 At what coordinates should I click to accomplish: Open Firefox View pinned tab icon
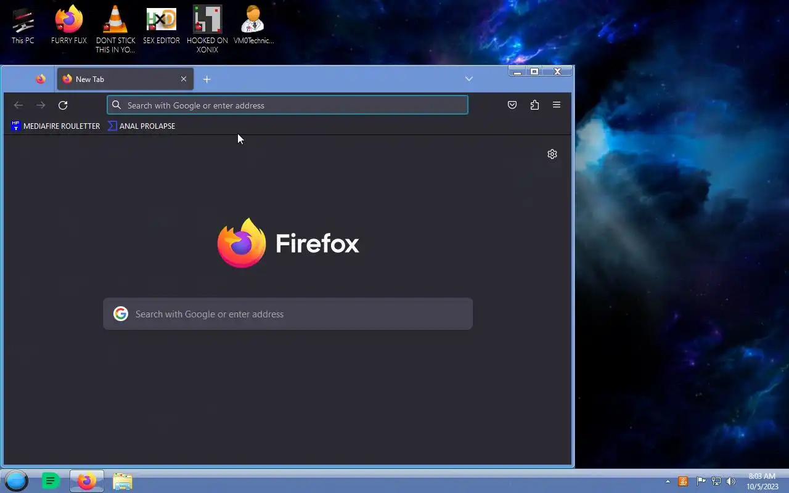tap(41, 79)
